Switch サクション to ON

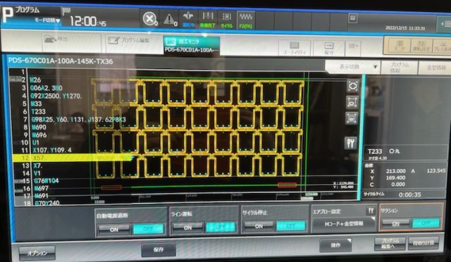(x=395, y=223)
